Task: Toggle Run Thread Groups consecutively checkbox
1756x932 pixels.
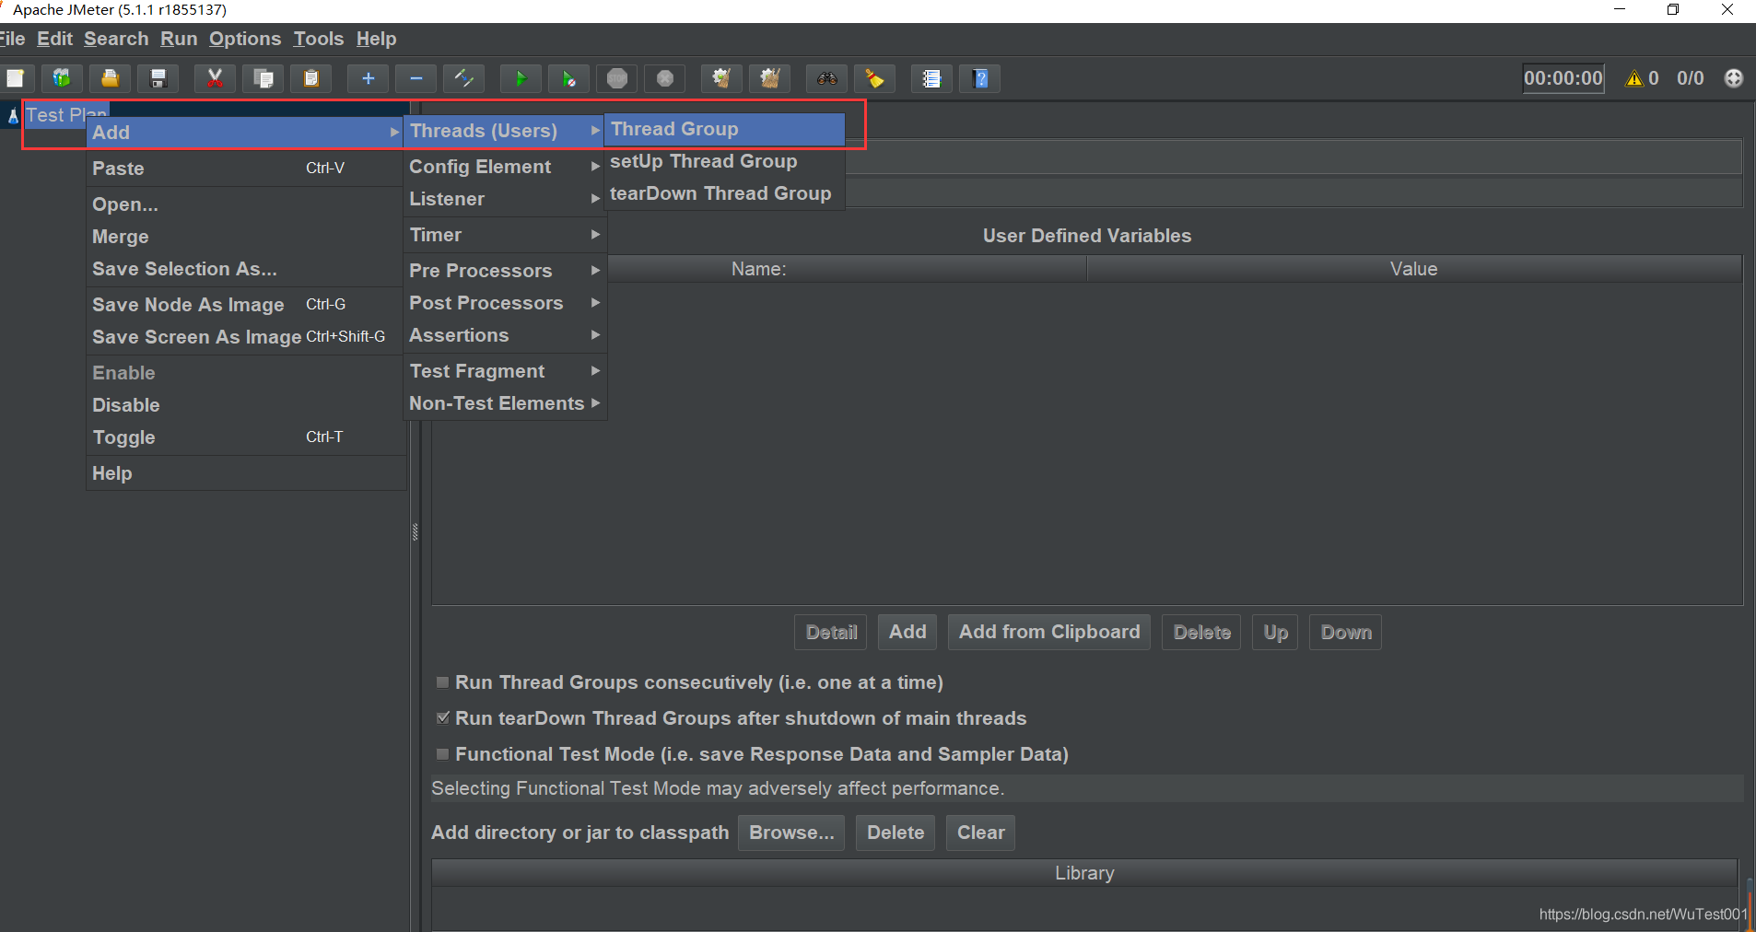Action: pyautogui.click(x=442, y=682)
